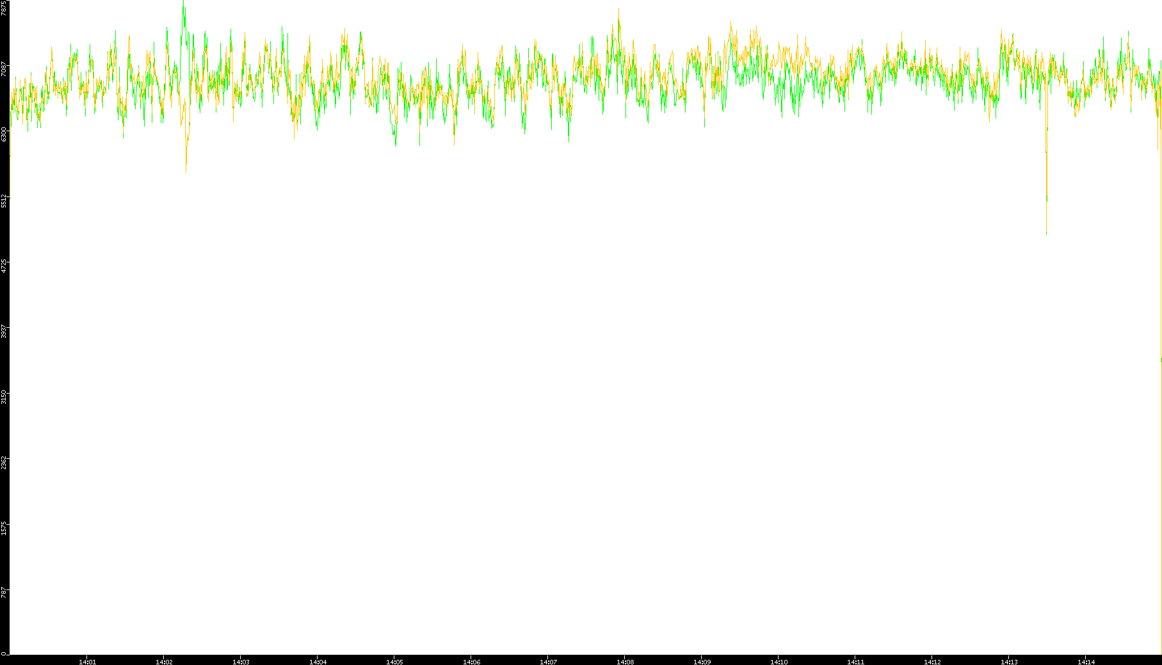Image resolution: width=1162 pixels, height=665 pixels.
Task: Click the tallest green peak after 14:02
Action: [184, 2]
